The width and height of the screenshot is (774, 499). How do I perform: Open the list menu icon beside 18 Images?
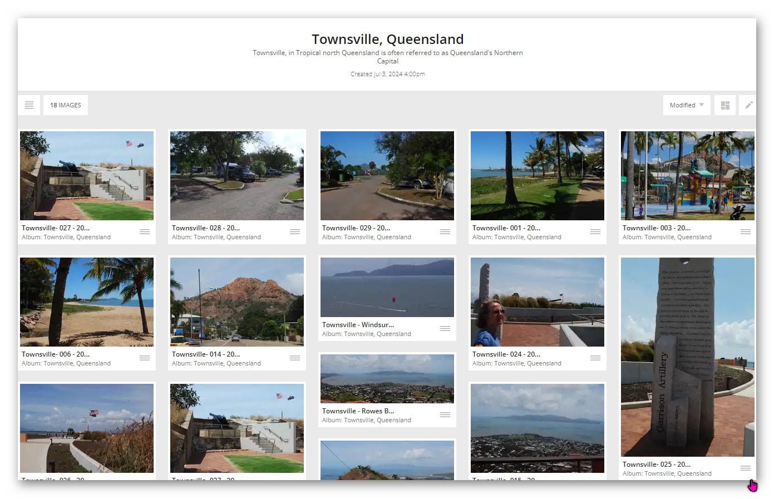pyautogui.click(x=29, y=105)
